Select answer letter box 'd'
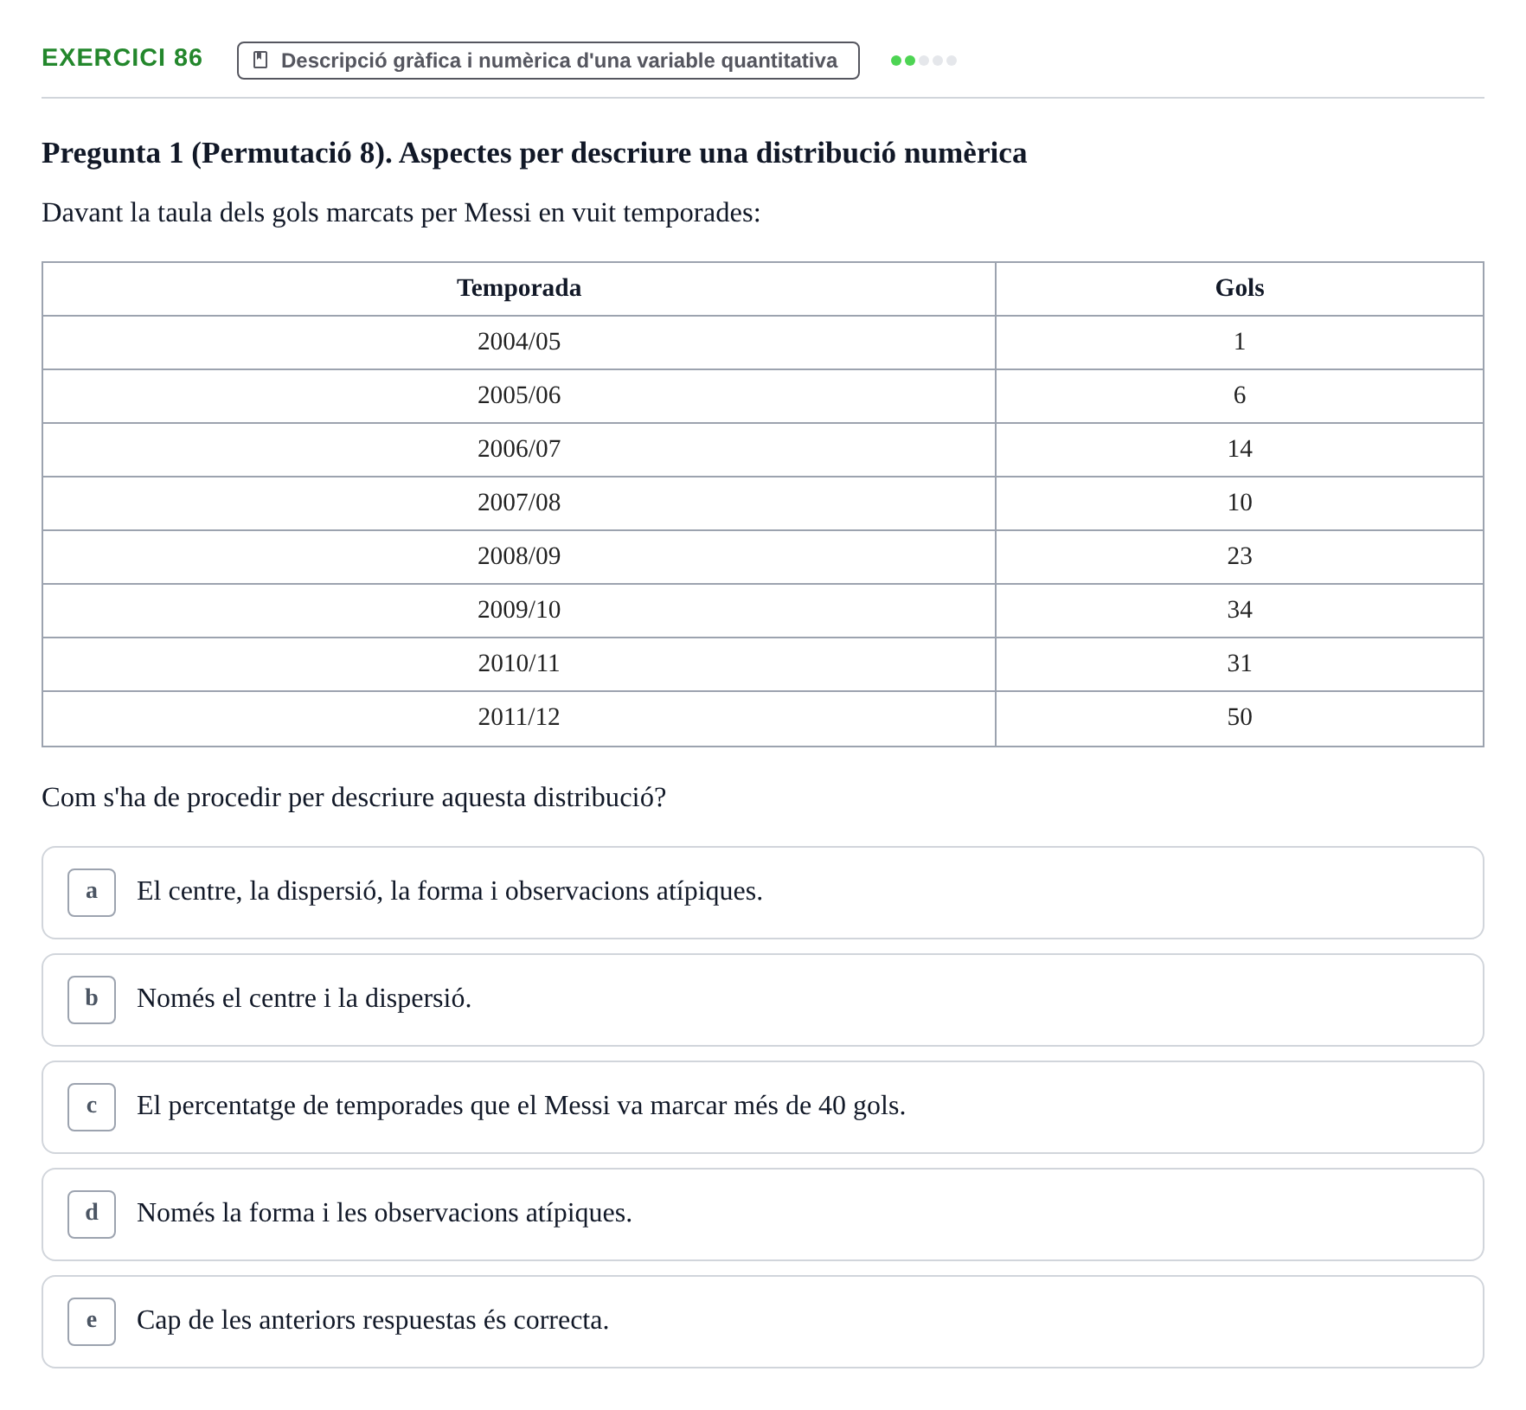This screenshot has width=1526, height=1410. click(92, 1215)
